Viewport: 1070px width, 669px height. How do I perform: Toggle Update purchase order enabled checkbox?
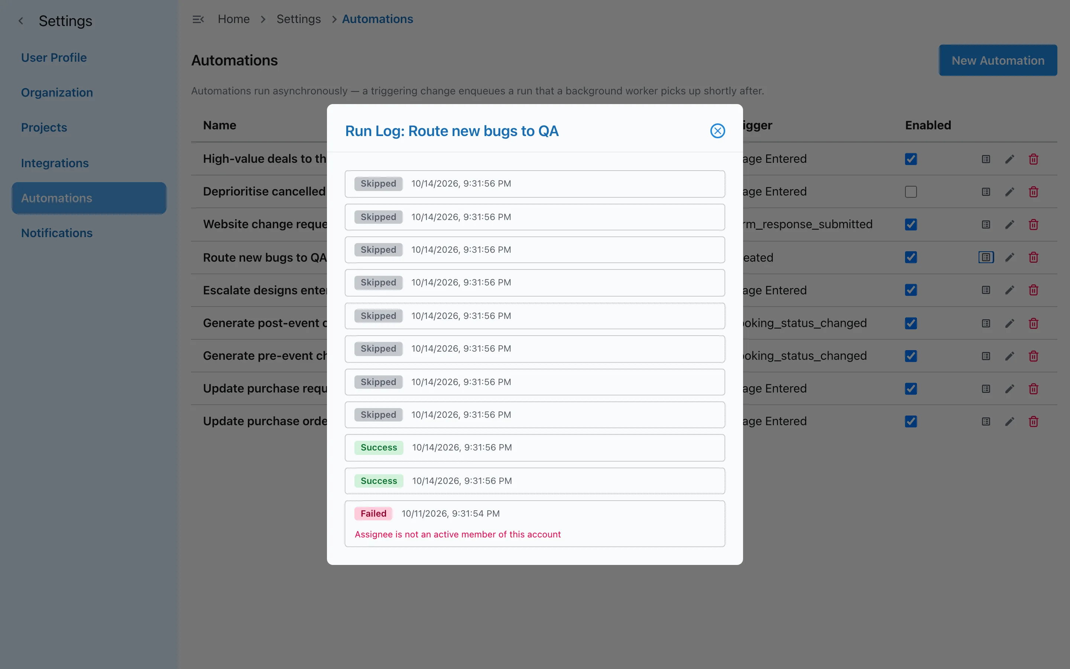point(911,422)
